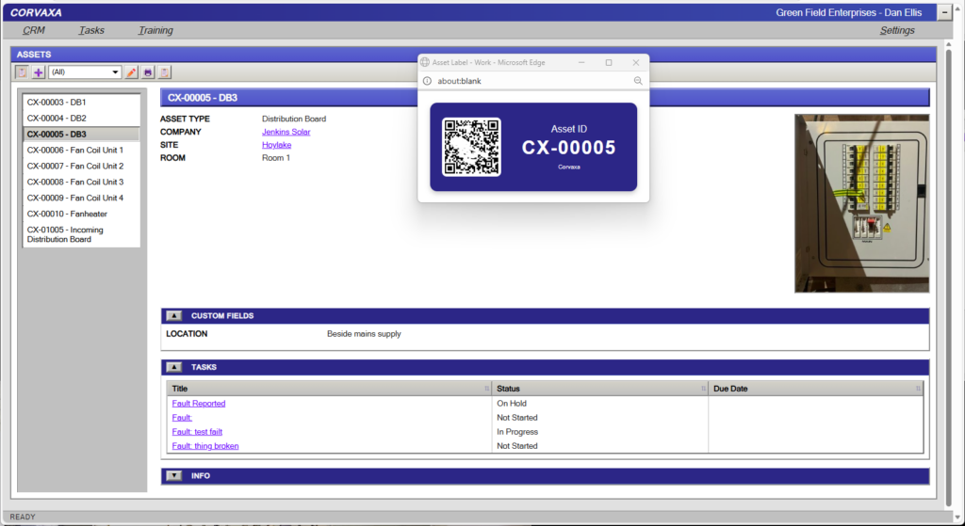Select CX-00010 - Fanheater in asset list
The image size is (965, 526).
coord(68,214)
